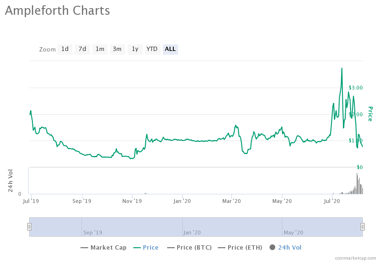
Task: Toggle the 24h Vol series
Action: (x=285, y=248)
